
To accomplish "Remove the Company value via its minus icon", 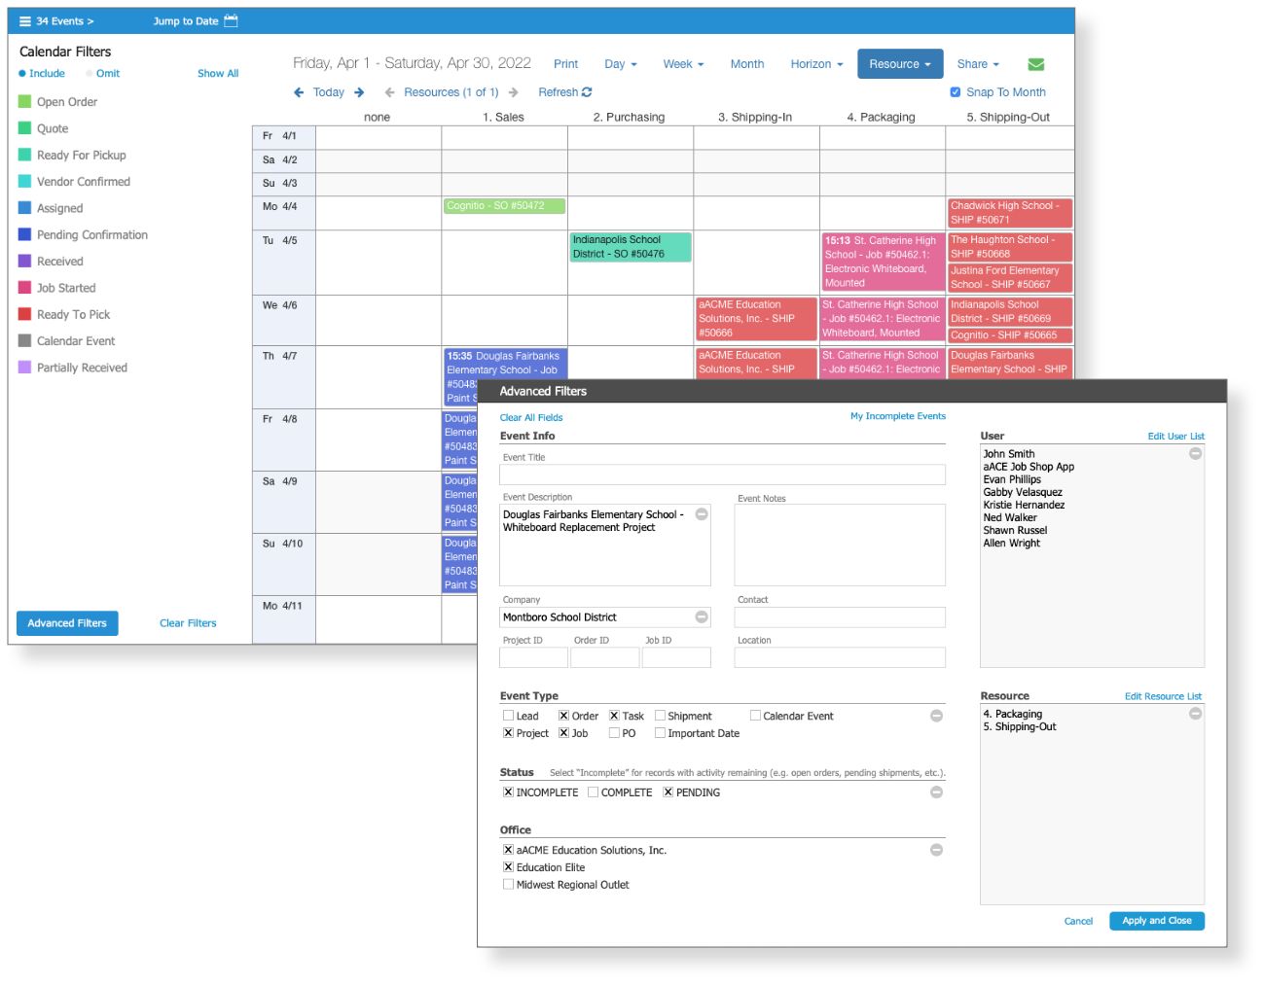I will [x=701, y=615].
